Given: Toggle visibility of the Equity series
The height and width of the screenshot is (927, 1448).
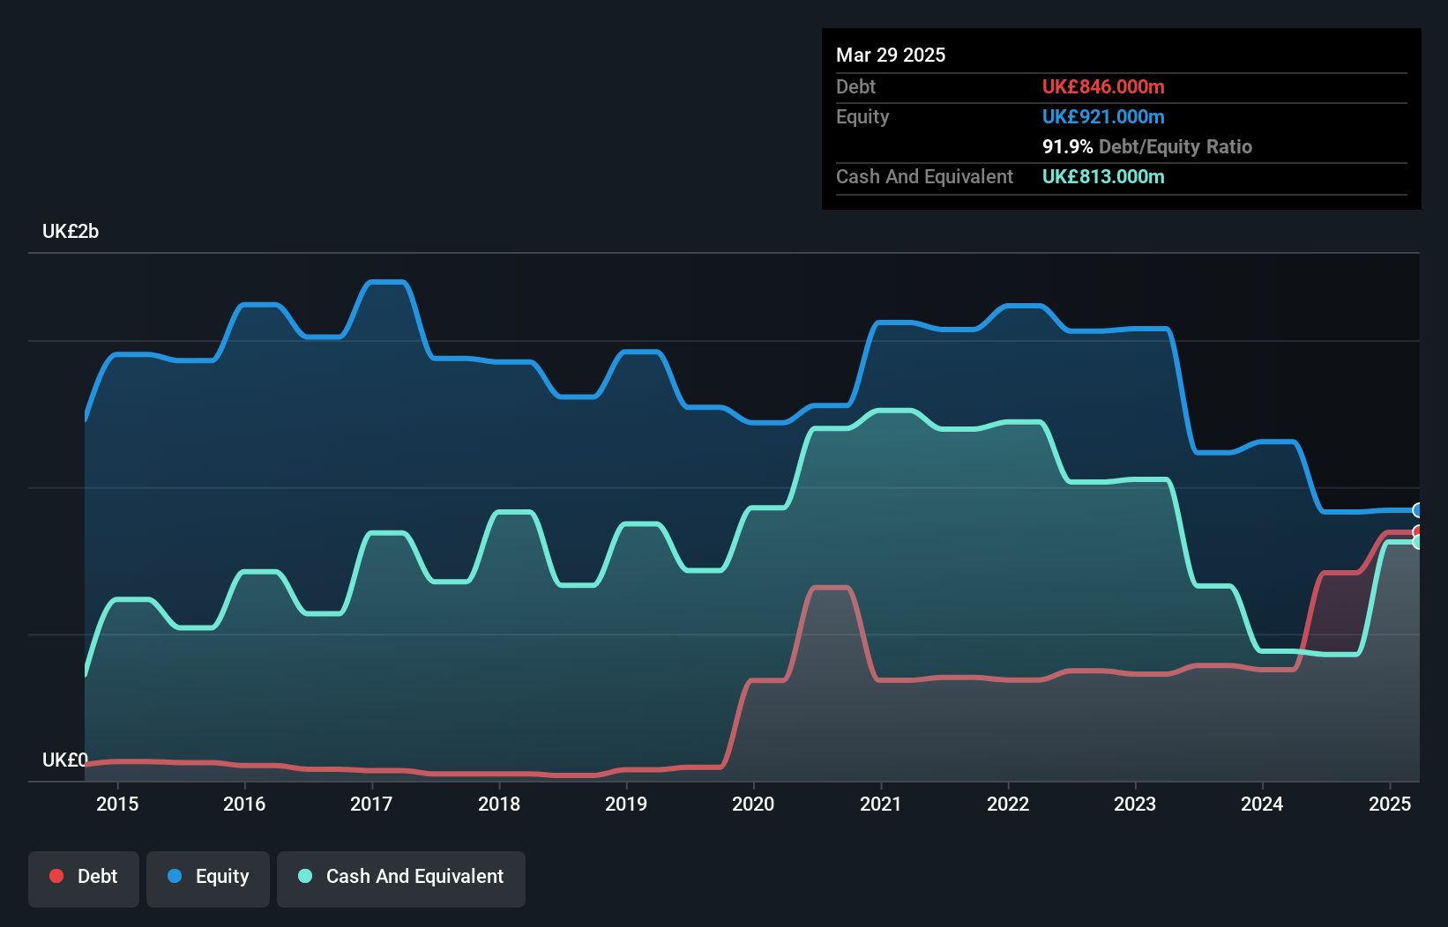Looking at the screenshot, I should pyautogui.click(x=208, y=877).
